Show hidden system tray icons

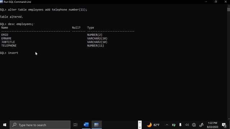pyautogui.click(x=167, y=125)
